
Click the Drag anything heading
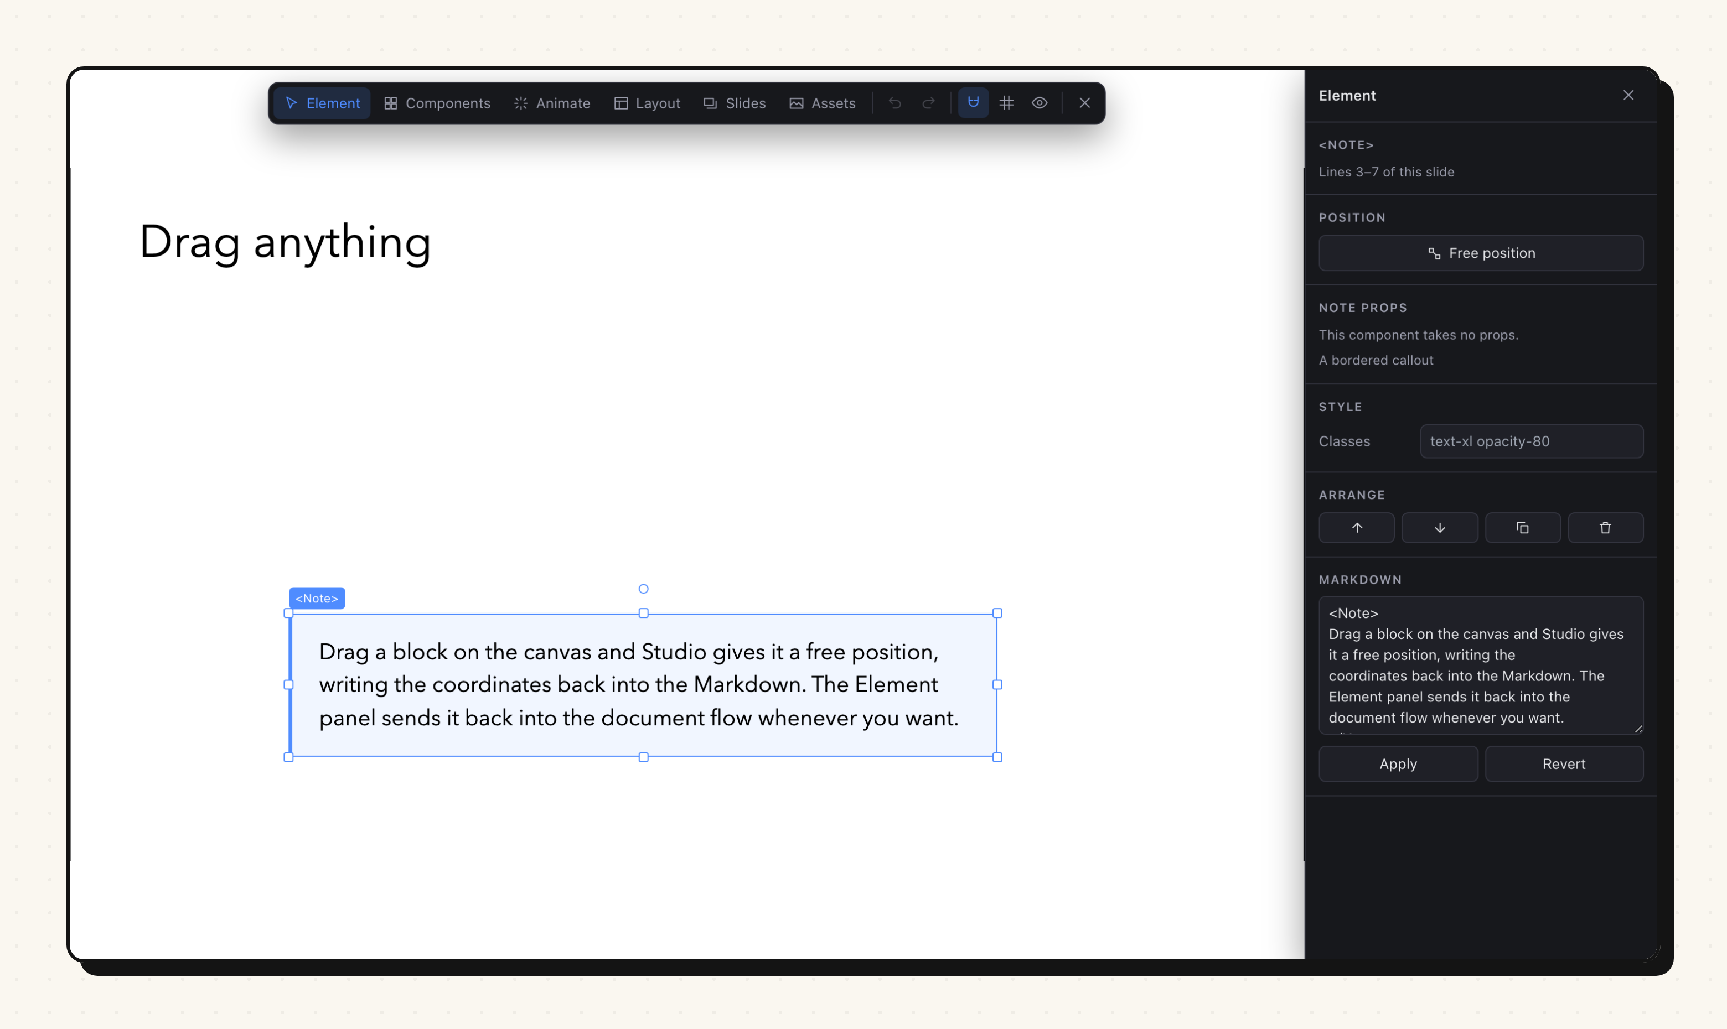[x=285, y=242]
